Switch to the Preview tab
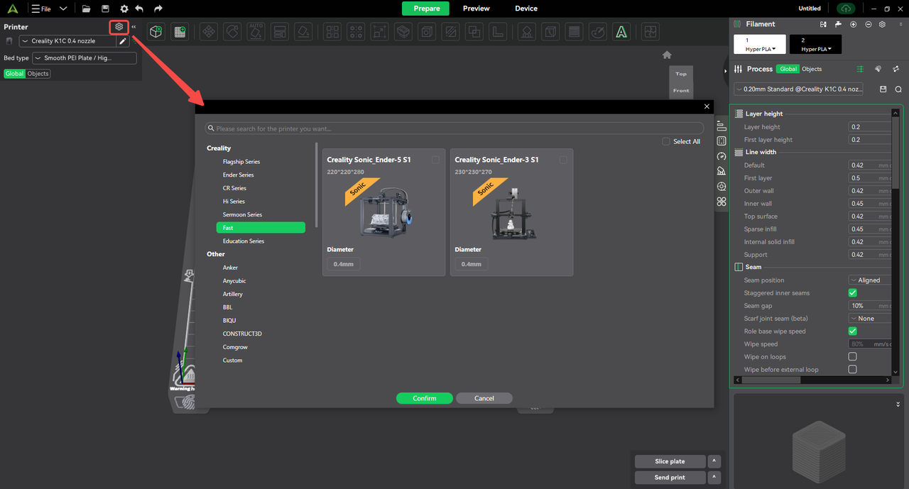The image size is (909, 489). pos(476,9)
